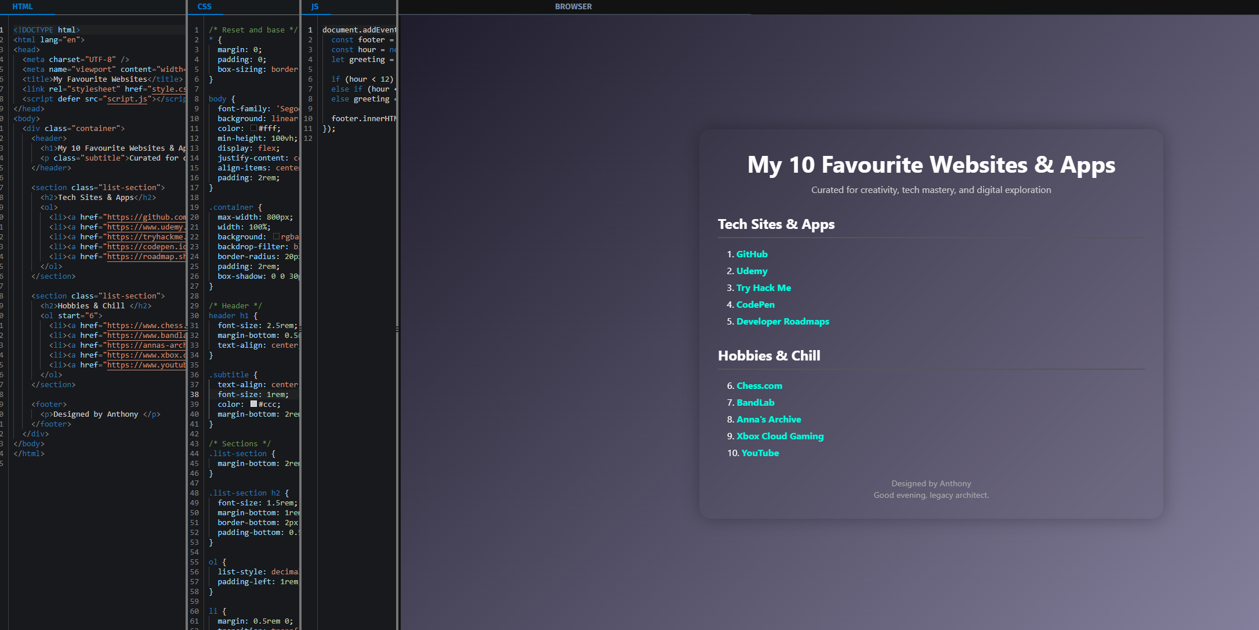Open the CodePen link
This screenshot has height=630, width=1259.
(x=755, y=304)
